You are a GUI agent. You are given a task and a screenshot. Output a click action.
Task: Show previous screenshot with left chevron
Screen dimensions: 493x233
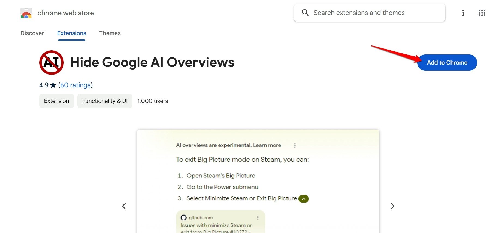pos(124,206)
